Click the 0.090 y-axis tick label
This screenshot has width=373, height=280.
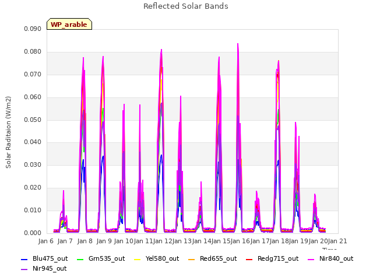[33, 29]
